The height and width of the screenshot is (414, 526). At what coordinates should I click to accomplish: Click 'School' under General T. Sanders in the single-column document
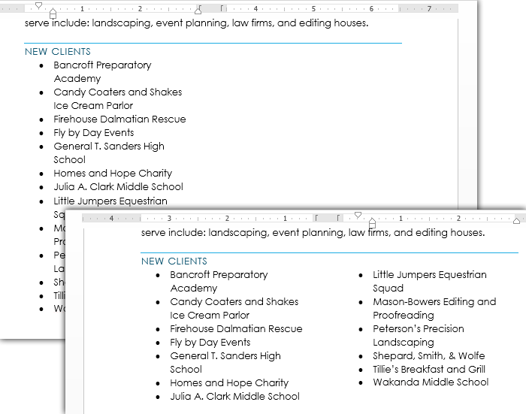(69, 160)
